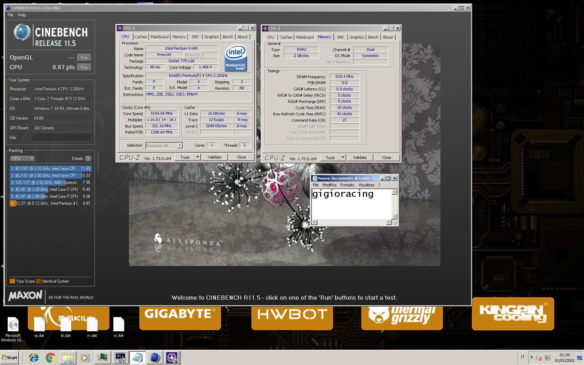The height and width of the screenshot is (365, 584).
Task: Click inside the Notepad text area
Action: point(351,204)
